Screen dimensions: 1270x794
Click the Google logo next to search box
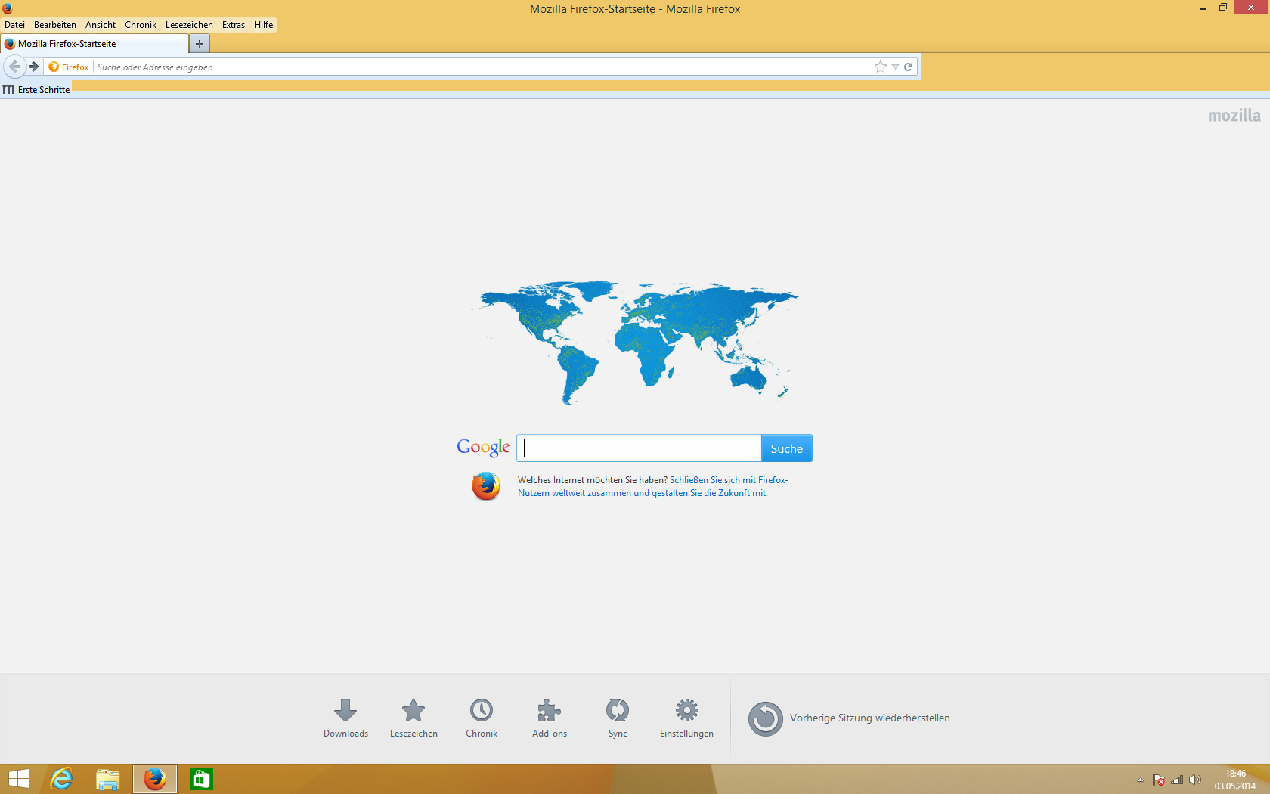[x=483, y=447]
